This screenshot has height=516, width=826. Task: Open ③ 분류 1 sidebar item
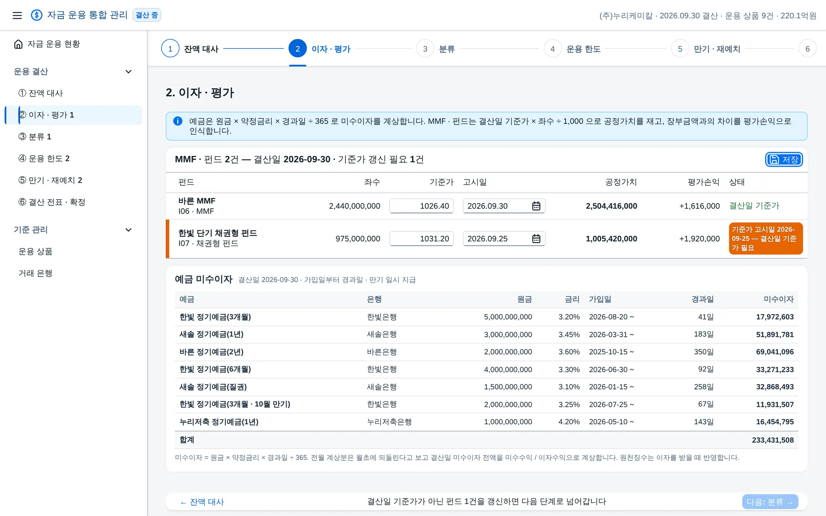(x=73, y=137)
